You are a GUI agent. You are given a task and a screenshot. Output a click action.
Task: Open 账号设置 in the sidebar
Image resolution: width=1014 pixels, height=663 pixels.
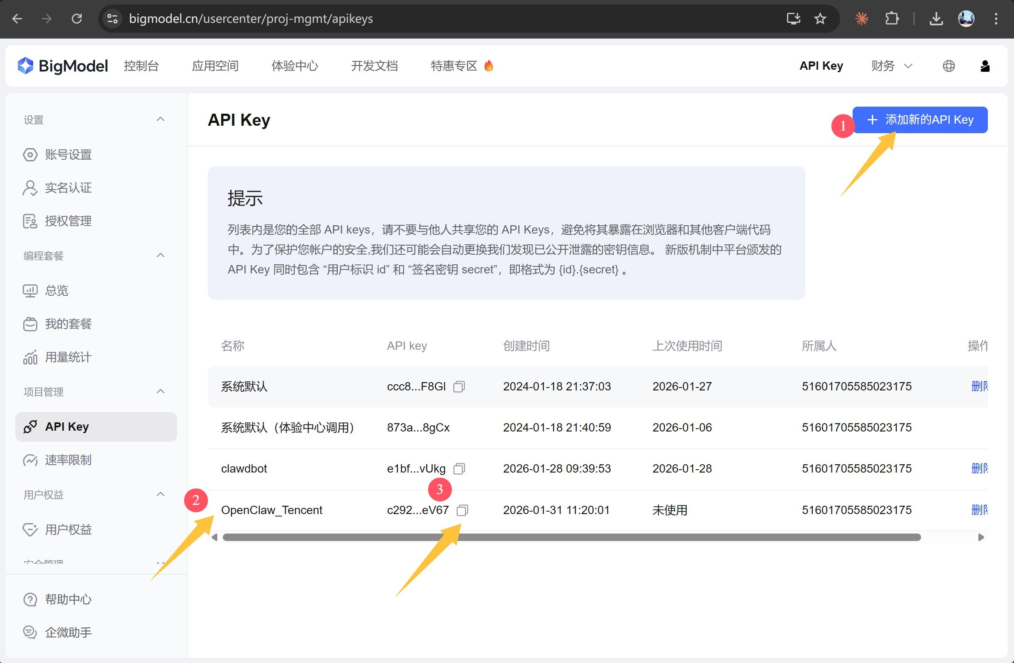(x=68, y=155)
